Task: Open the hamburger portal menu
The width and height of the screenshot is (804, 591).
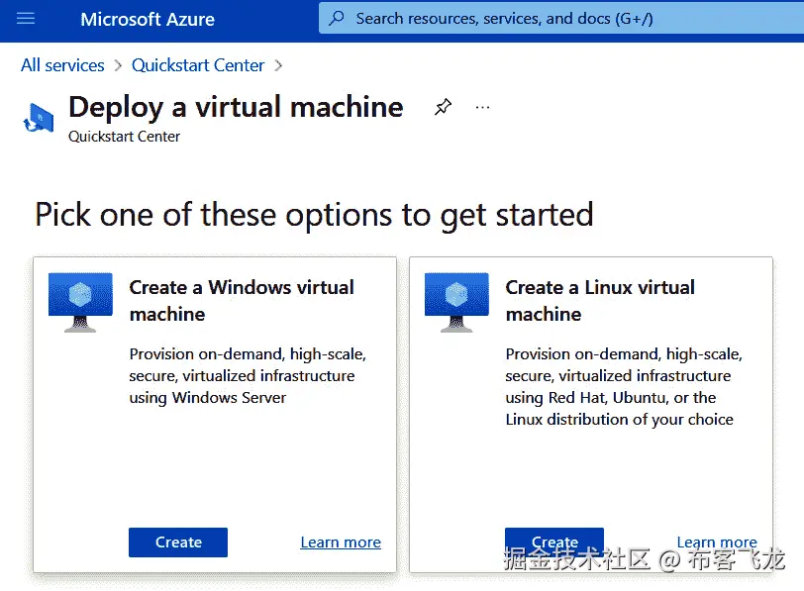Action: (26, 19)
